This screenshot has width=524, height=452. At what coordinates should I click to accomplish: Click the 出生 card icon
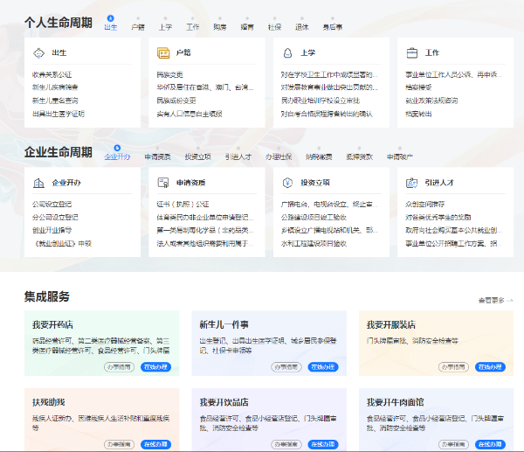point(39,52)
